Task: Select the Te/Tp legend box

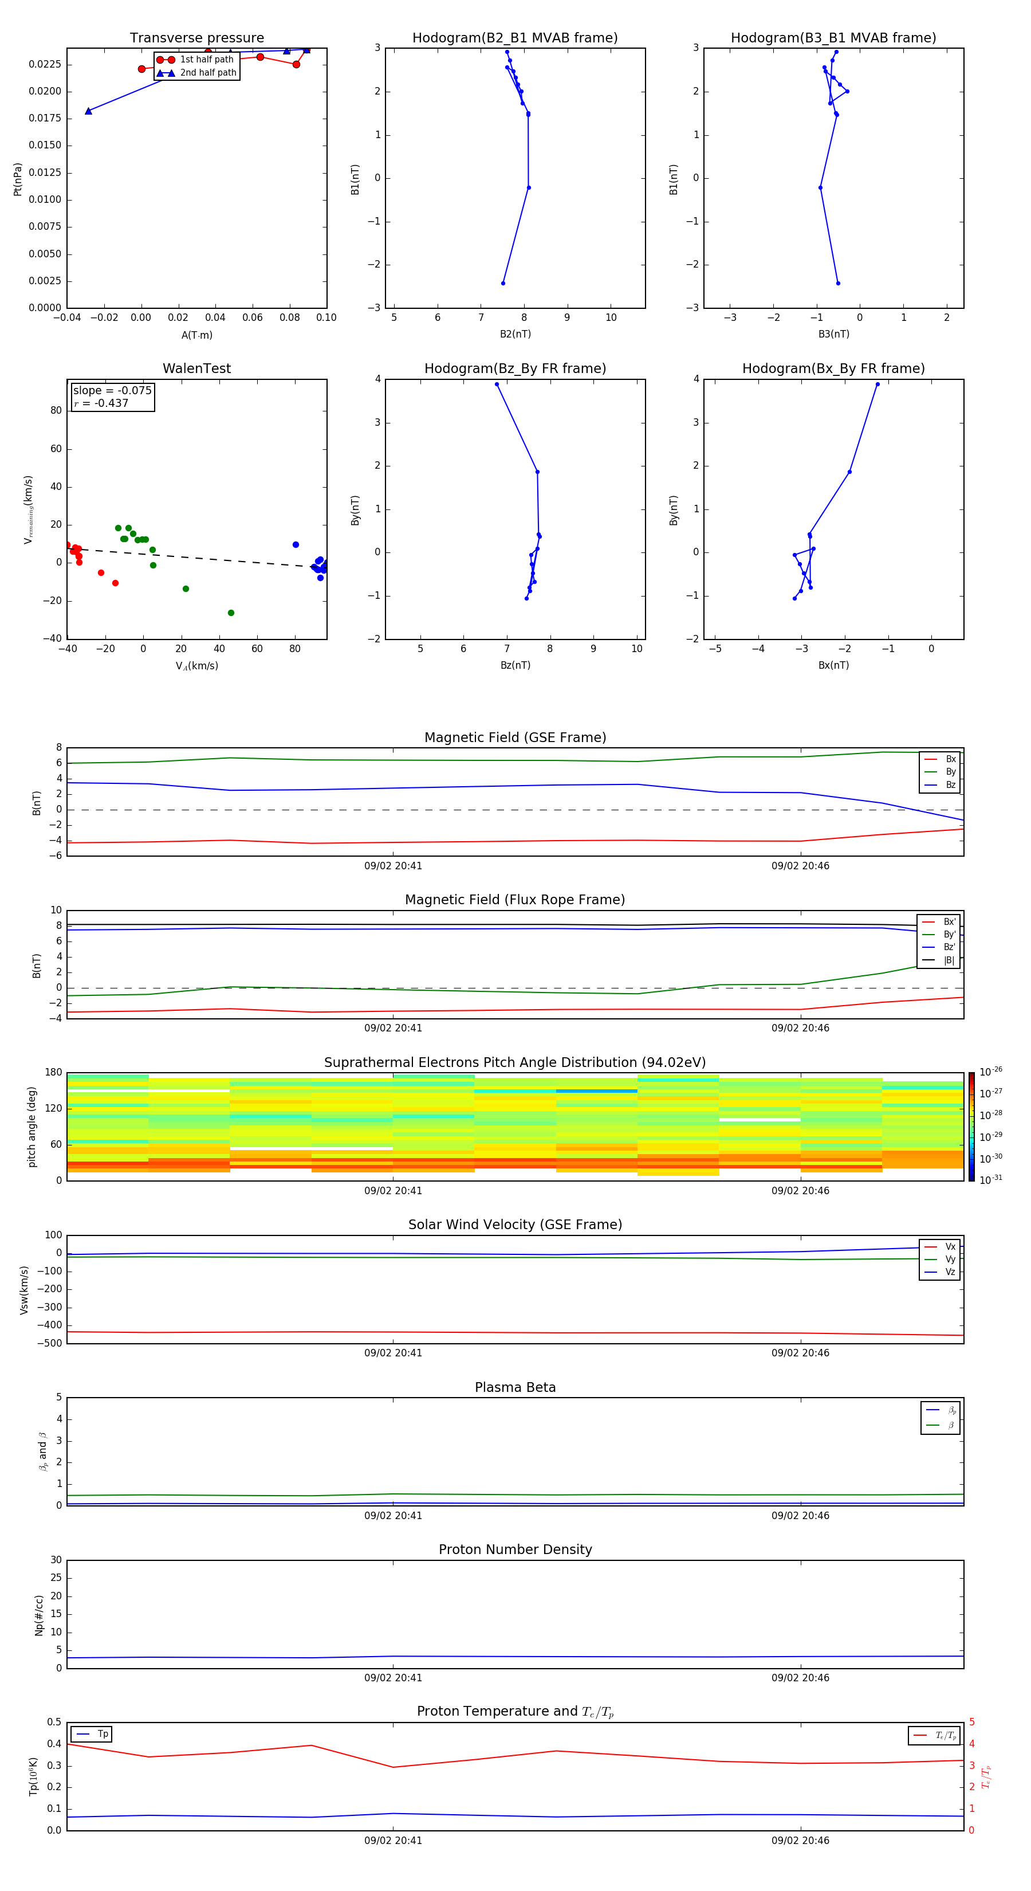Action: pos(934,1735)
